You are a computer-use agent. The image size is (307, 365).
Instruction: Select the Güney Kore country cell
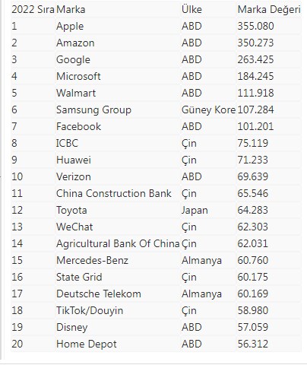[x=208, y=110]
